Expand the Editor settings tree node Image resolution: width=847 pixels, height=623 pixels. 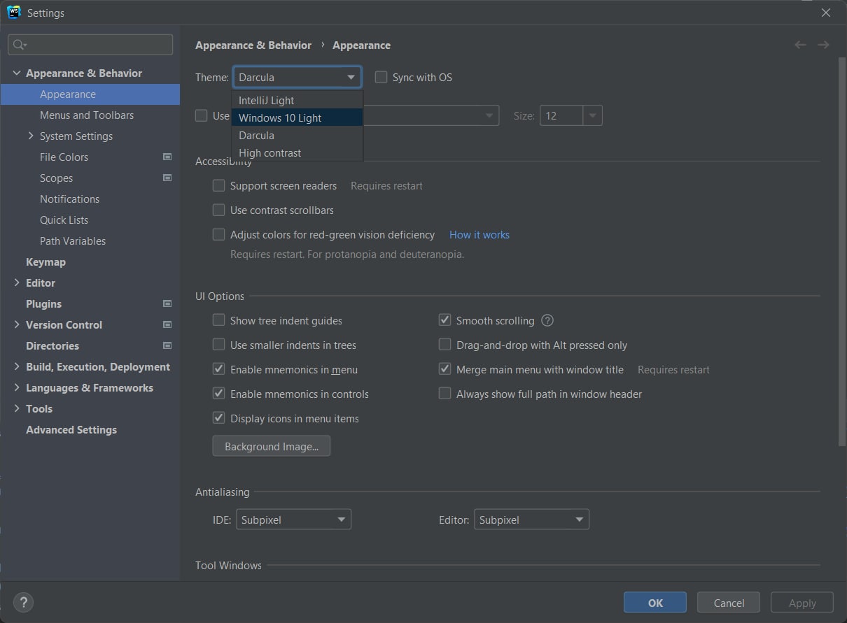[17, 282]
